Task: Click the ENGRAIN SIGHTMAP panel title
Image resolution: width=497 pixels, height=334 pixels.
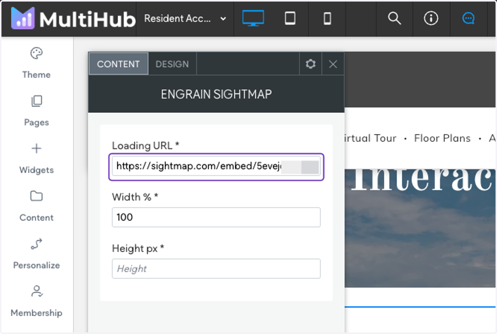Action: coord(217,94)
